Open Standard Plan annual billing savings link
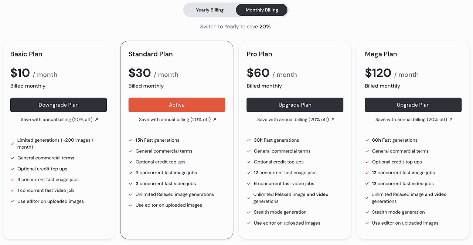 pos(175,120)
